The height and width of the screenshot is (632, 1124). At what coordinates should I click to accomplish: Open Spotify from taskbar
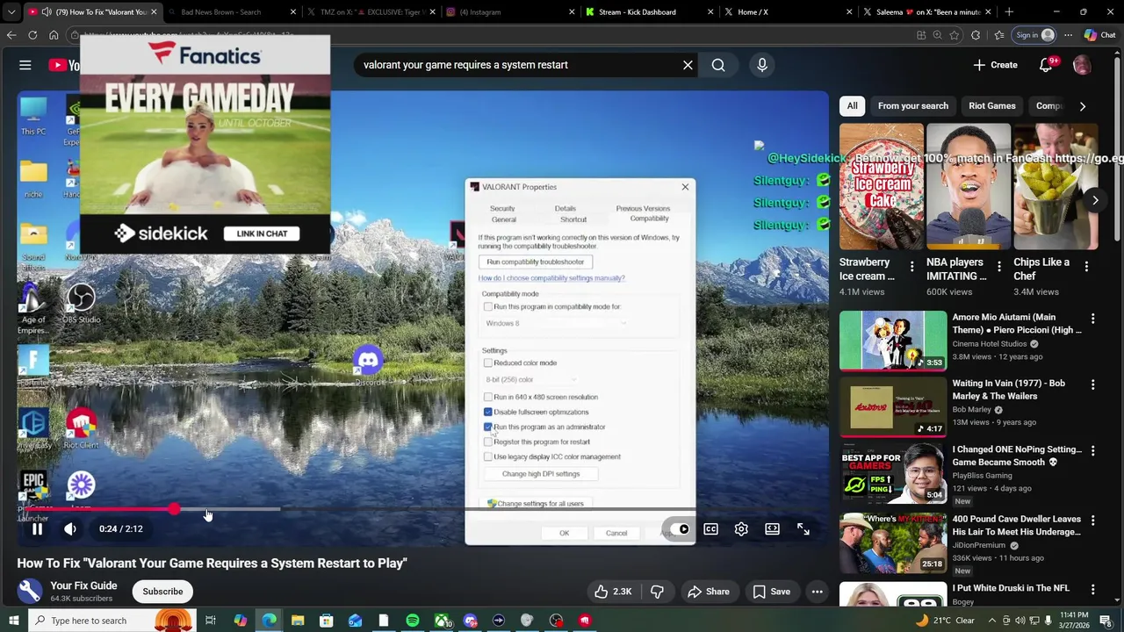click(412, 621)
